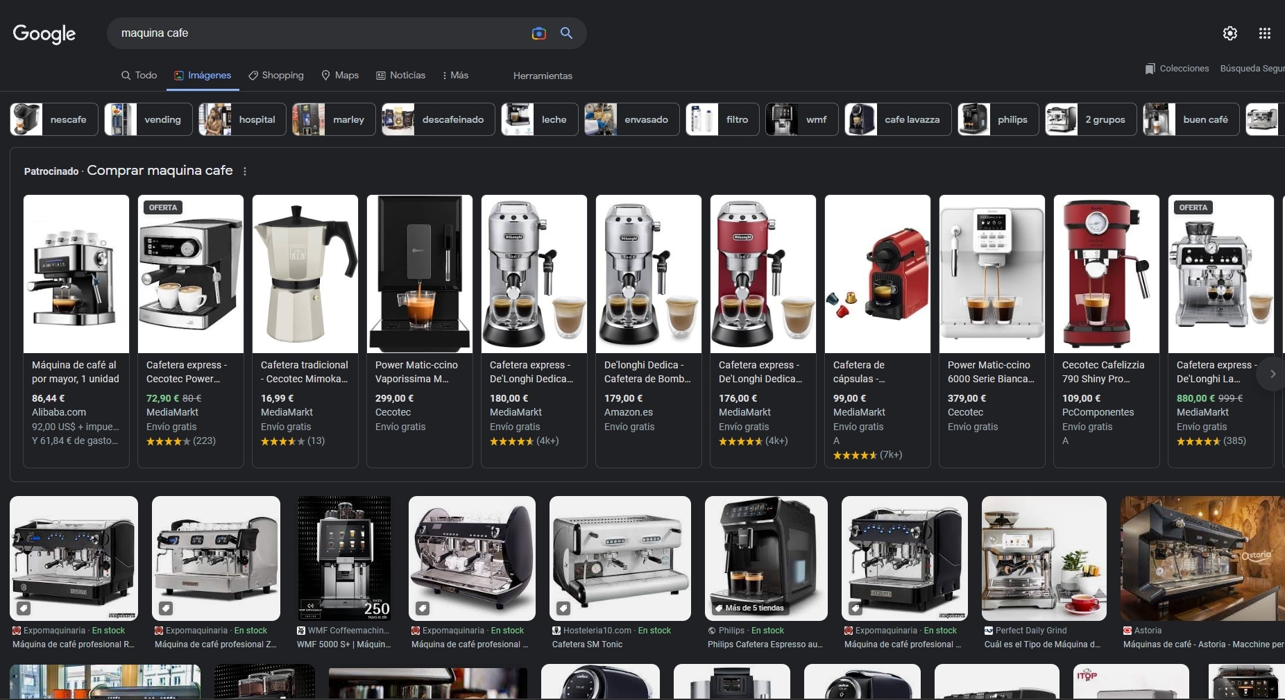The height and width of the screenshot is (700, 1285).
Task: Open the Philips Cafetera Espresso image result
Action: (766, 558)
